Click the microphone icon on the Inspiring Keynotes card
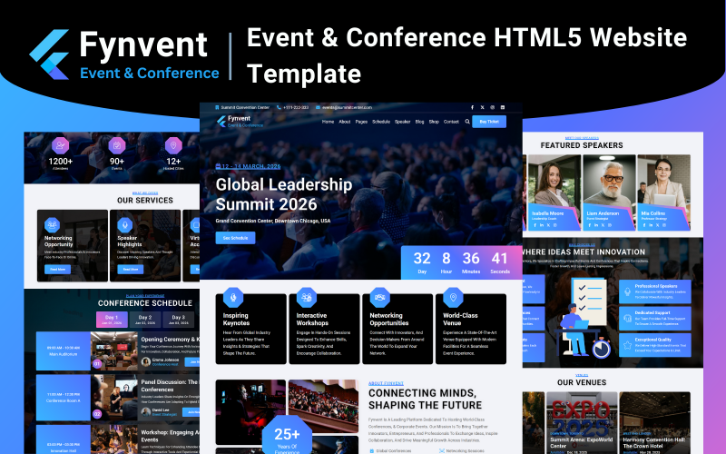This screenshot has width=726, height=454. click(233, 297)
